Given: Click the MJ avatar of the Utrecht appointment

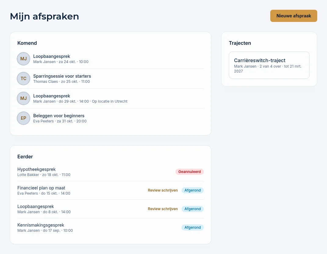Looking at the screenshot, I should (x=23, y=98).
